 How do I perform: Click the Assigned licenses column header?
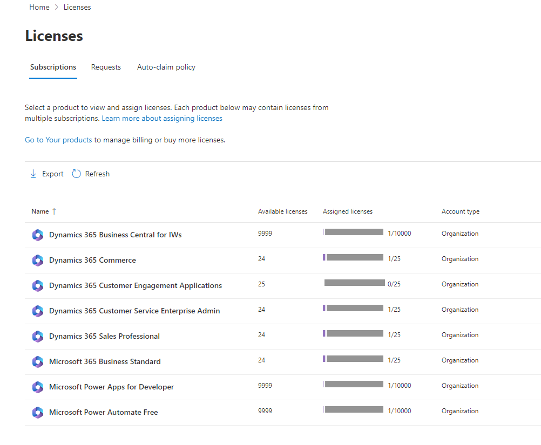click(347, 211)
